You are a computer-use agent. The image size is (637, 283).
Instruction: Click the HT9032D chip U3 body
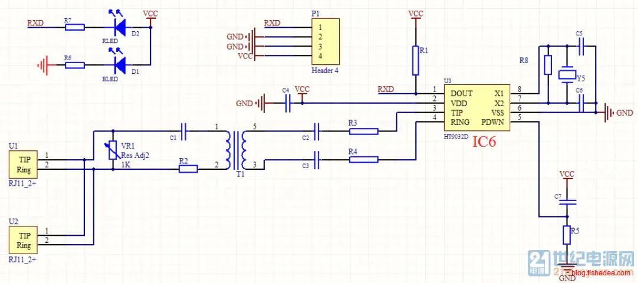[476, 108]
